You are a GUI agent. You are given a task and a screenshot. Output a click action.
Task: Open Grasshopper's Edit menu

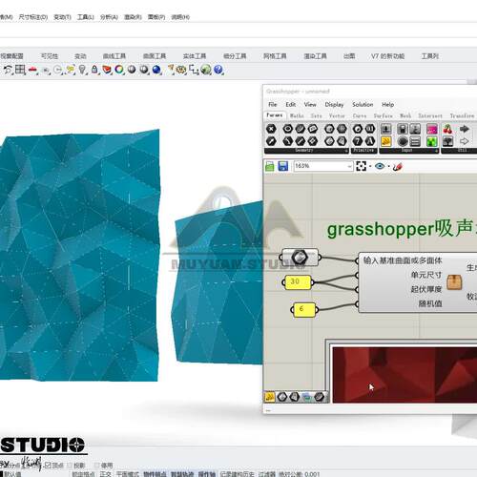[x=290, y=104]
